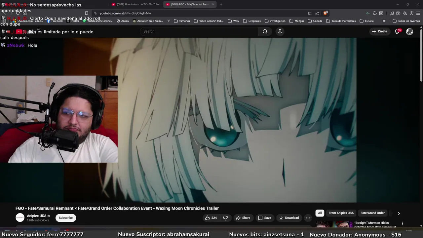Open more actions three-dot menu under video
Screen dimensions: 423x238
[308, 218]
